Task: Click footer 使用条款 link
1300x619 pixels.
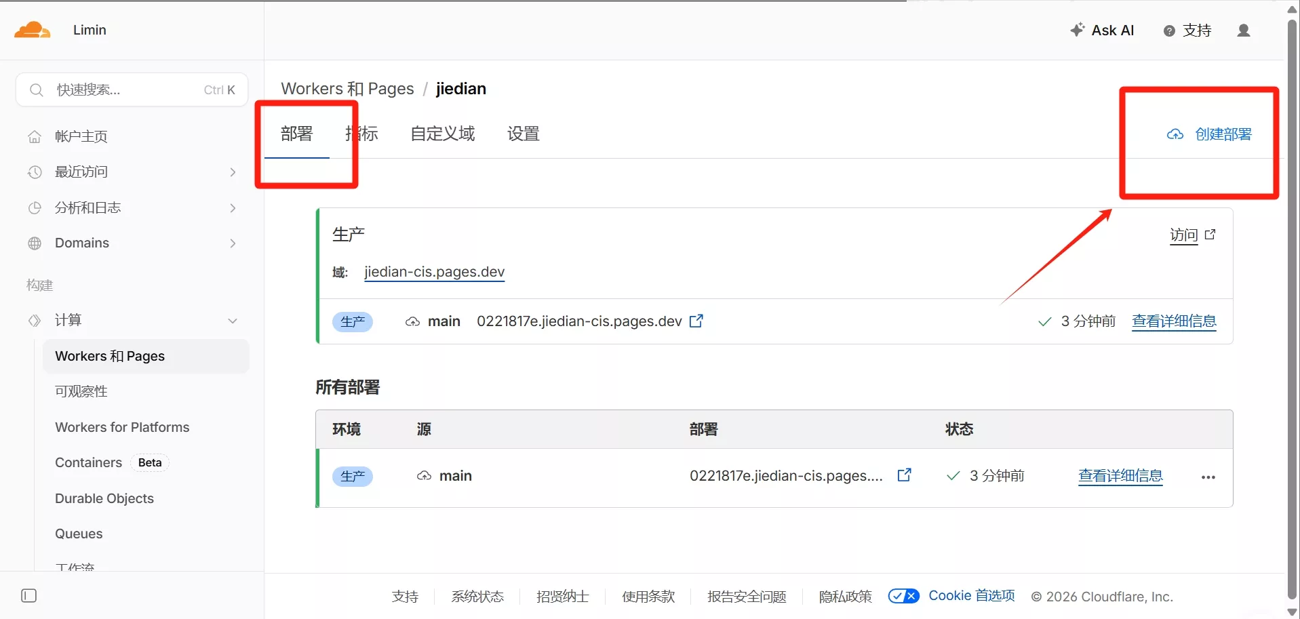Action: [648, 597]
